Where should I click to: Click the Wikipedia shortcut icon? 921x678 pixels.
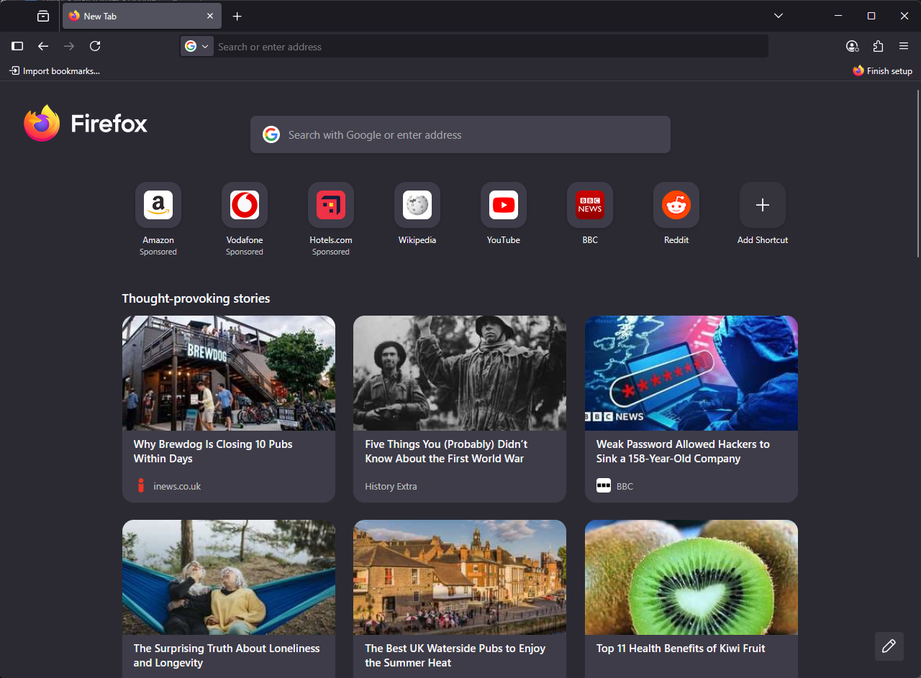click(417, 206)
